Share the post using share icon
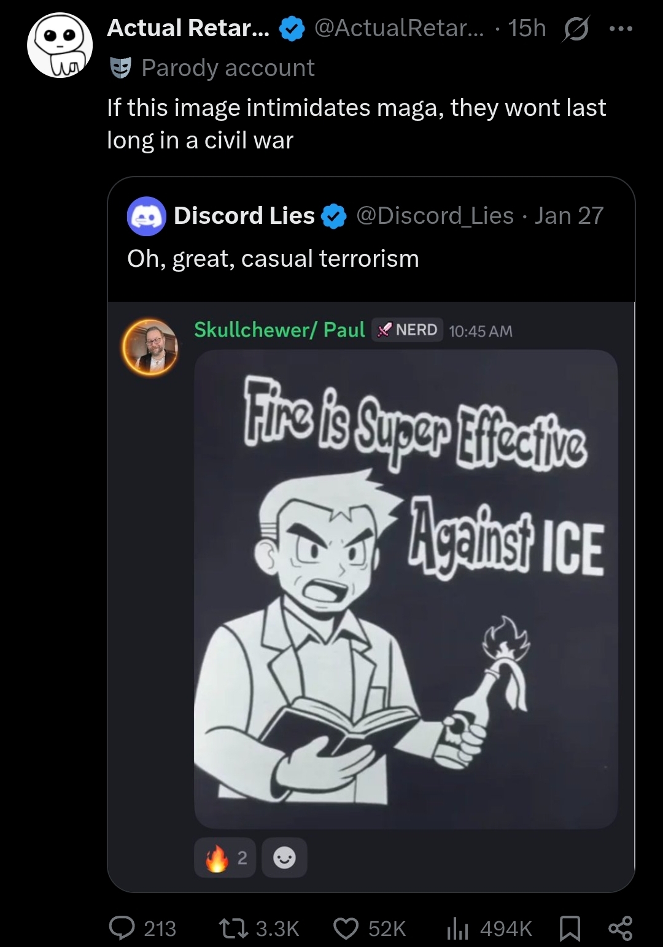 click(620, 928)
